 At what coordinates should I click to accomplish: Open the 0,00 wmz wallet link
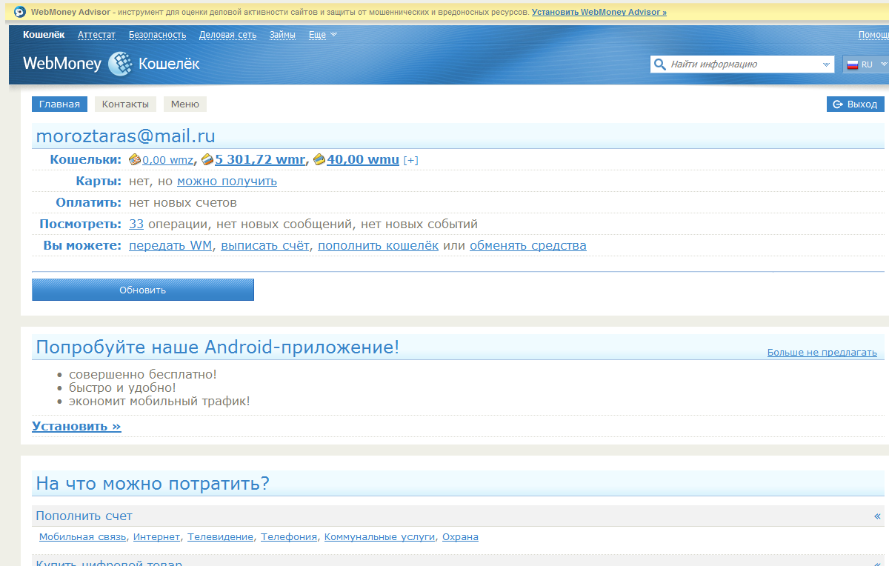[x=168, y=160]
